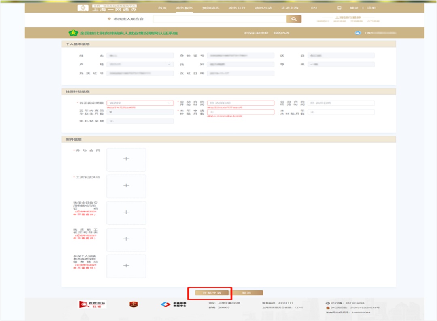The height and width of the screenshot is (321, 437).
Task: Click the magnifier search button
Action: (294, 19)
